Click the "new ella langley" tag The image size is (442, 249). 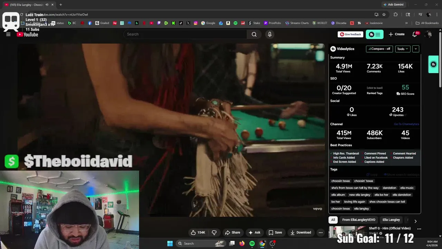click(360, 195)
